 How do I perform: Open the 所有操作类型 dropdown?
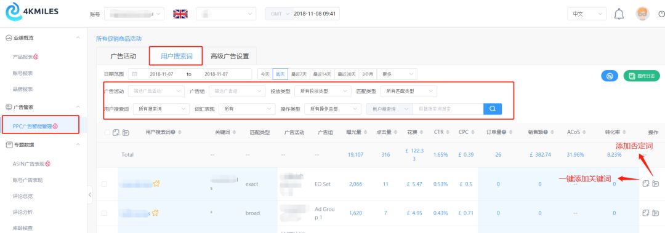coord(333,109)
